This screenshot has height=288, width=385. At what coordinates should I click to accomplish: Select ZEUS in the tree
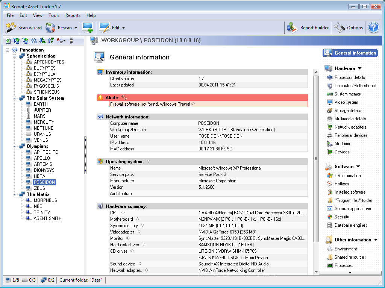pos(39,188)
